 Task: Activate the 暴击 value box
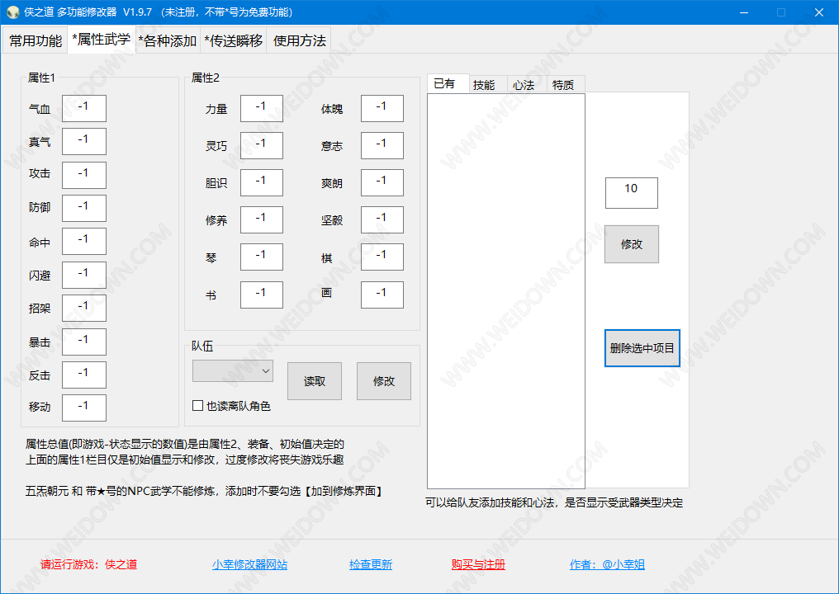(84, 342)
